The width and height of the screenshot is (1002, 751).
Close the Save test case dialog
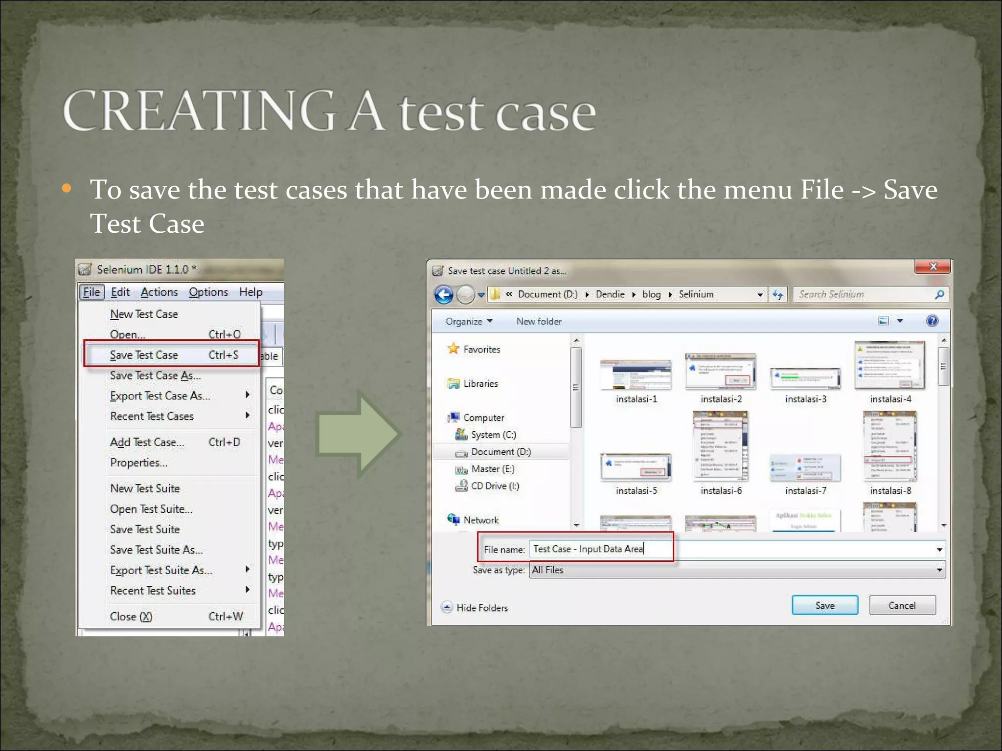(x=933, y=266)
